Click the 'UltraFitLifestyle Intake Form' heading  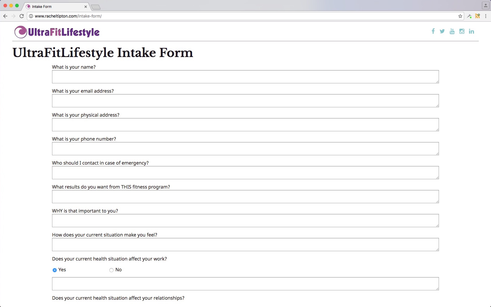click(103, 53)
